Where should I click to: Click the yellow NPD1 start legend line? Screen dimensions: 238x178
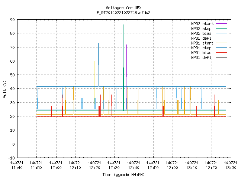221,43
